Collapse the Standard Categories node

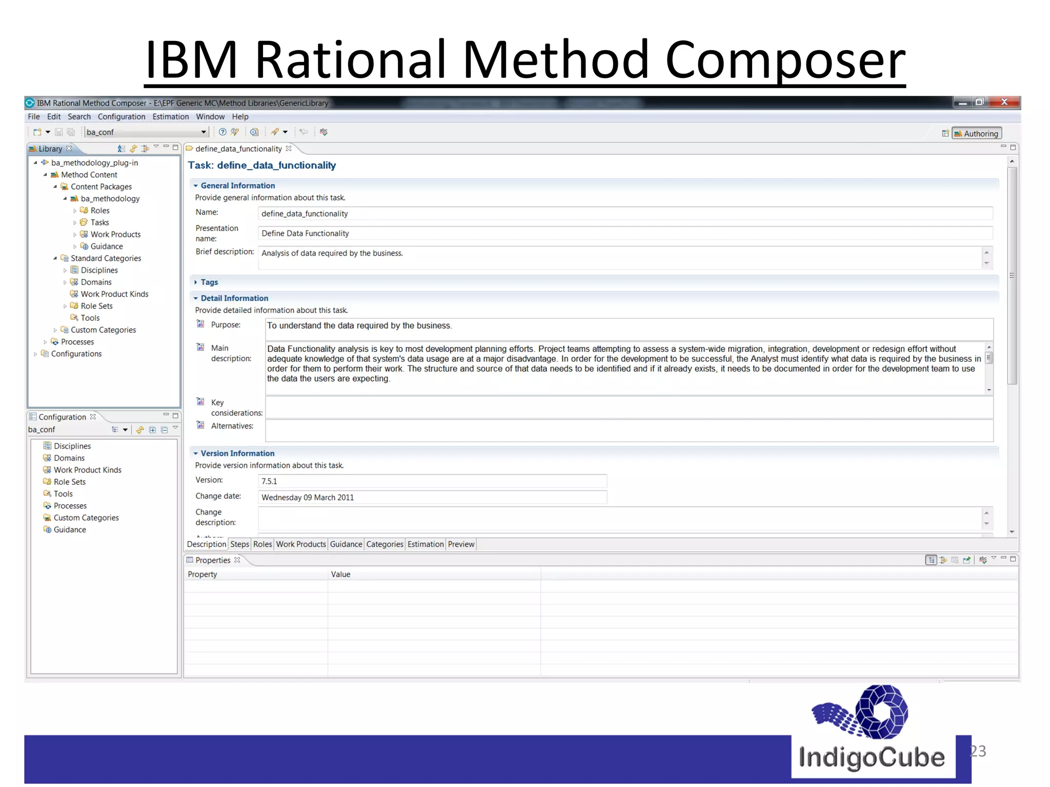coord(55,258)
